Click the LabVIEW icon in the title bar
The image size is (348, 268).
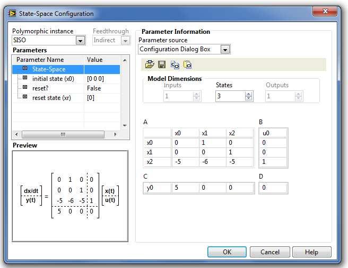[12, 14]
